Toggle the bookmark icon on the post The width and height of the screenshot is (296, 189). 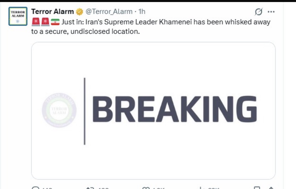(x=257, y=188)
